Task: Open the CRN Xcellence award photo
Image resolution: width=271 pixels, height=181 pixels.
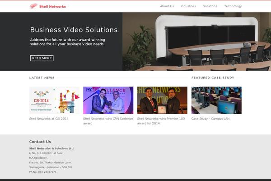Action: point(108,100)
